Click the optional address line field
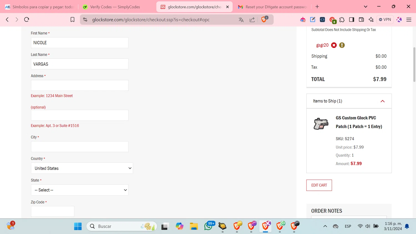This screenshot has height=234, width=416. click(x=80, y=115)
